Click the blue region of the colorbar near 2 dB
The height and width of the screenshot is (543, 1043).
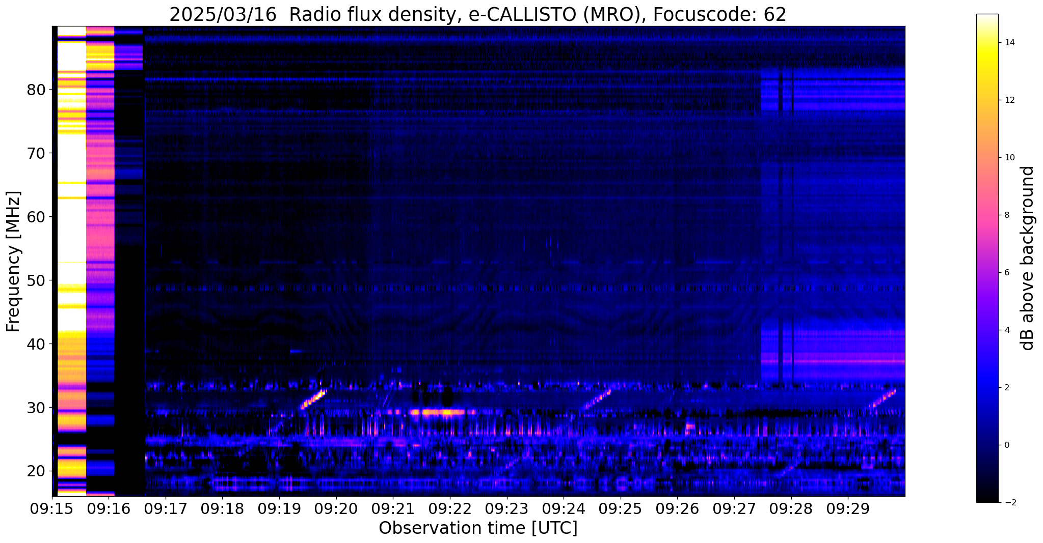(x=987, y=388)
